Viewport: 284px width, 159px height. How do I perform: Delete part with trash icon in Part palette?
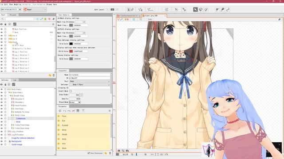[x=54, y=76]
